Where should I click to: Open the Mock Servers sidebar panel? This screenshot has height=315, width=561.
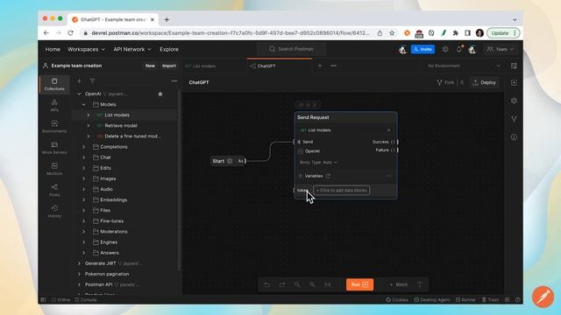(x=54, y=148)
